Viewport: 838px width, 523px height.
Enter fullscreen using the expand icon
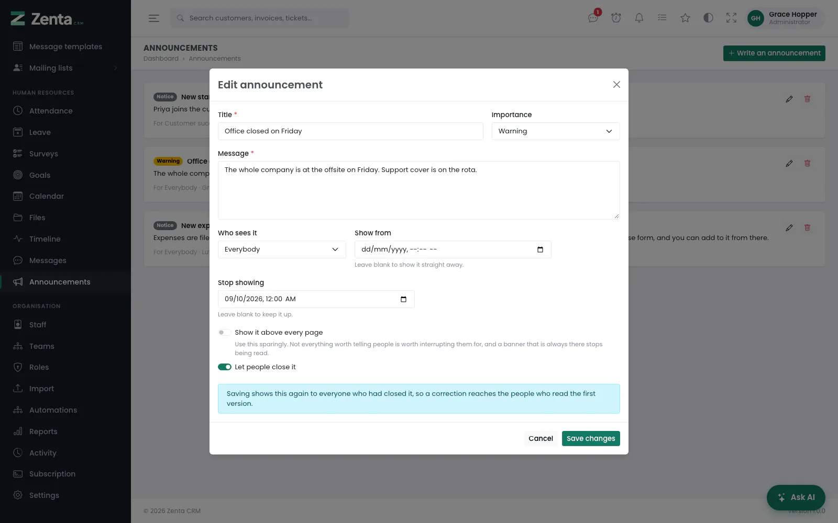pos(731,18)
